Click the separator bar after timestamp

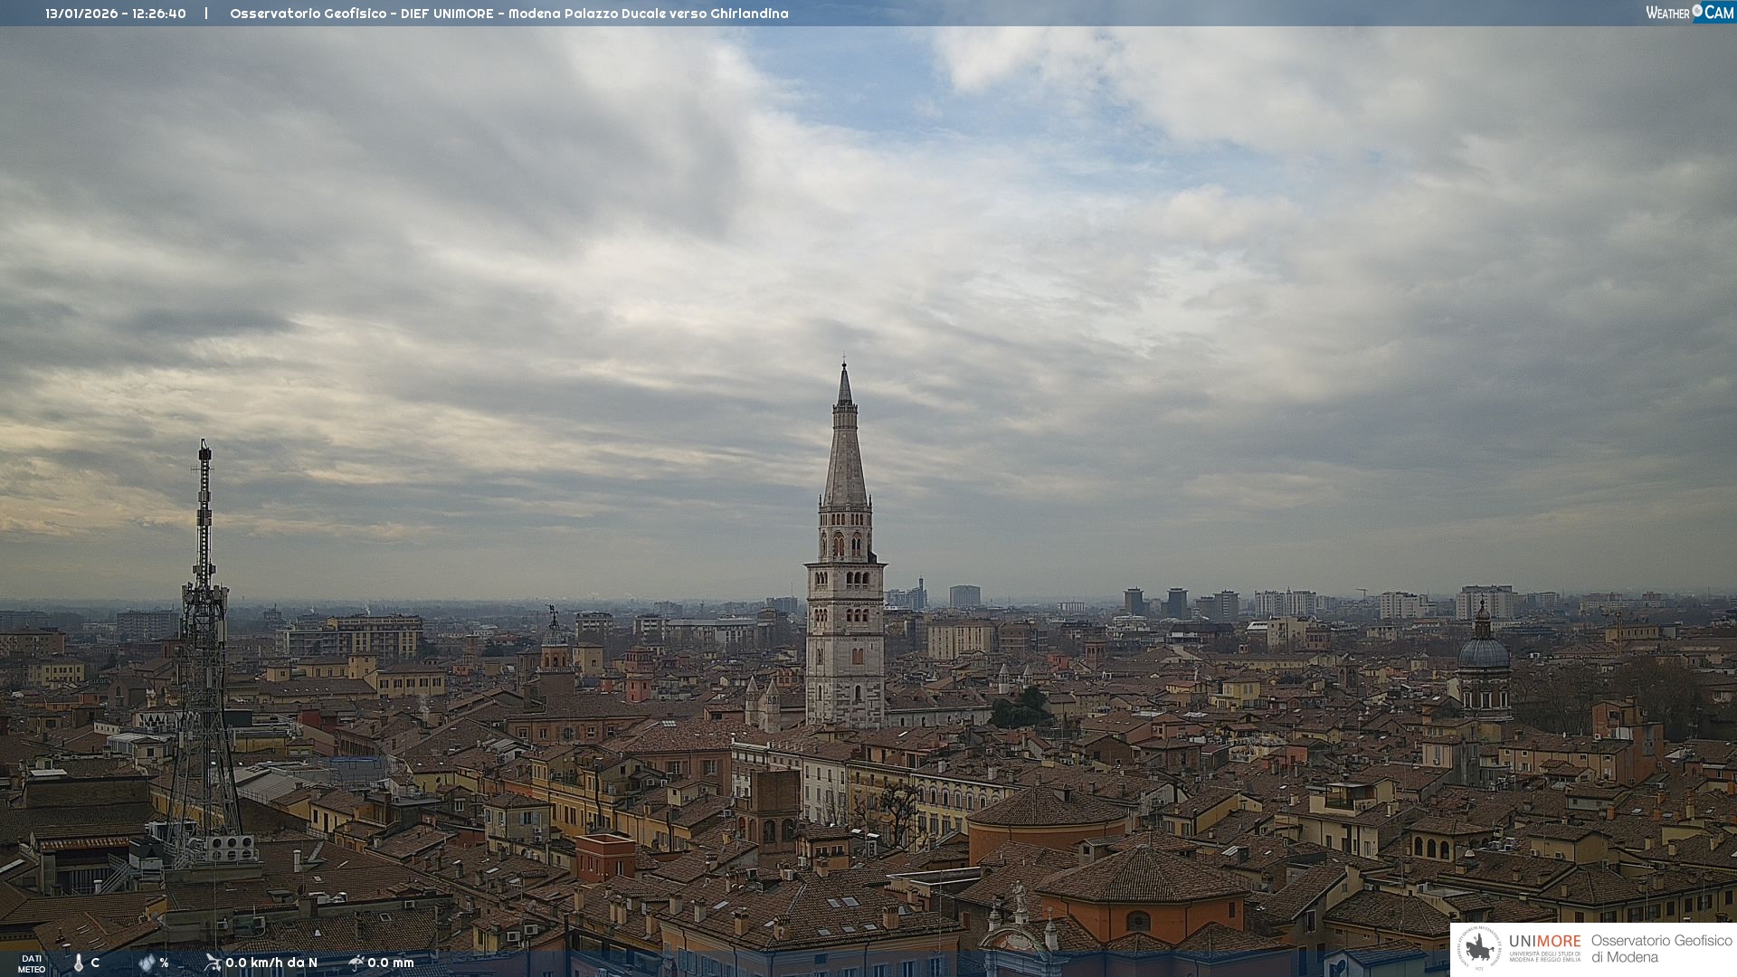click(206, 14)
